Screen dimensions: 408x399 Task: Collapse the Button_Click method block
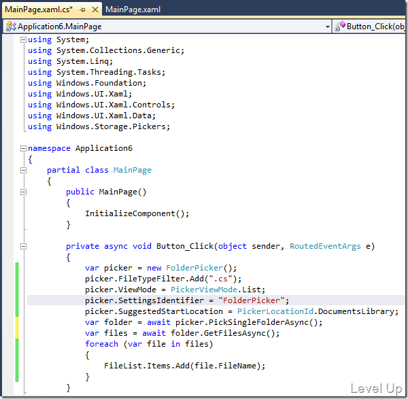tap(23, 246)
